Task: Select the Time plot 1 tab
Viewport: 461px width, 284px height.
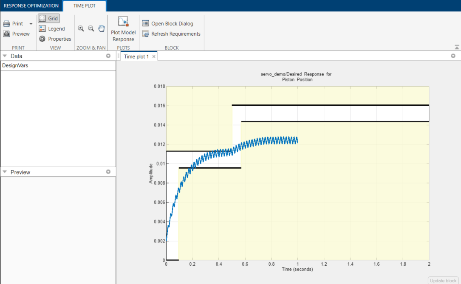Action: pyautogui.click(x=136, y=56)
